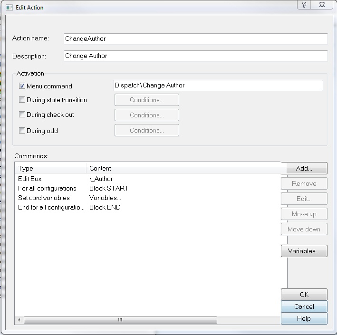The height and width of the screenshot is (335, 337).
Task: Click the Help button at bottom
Action: click(304, 318)
